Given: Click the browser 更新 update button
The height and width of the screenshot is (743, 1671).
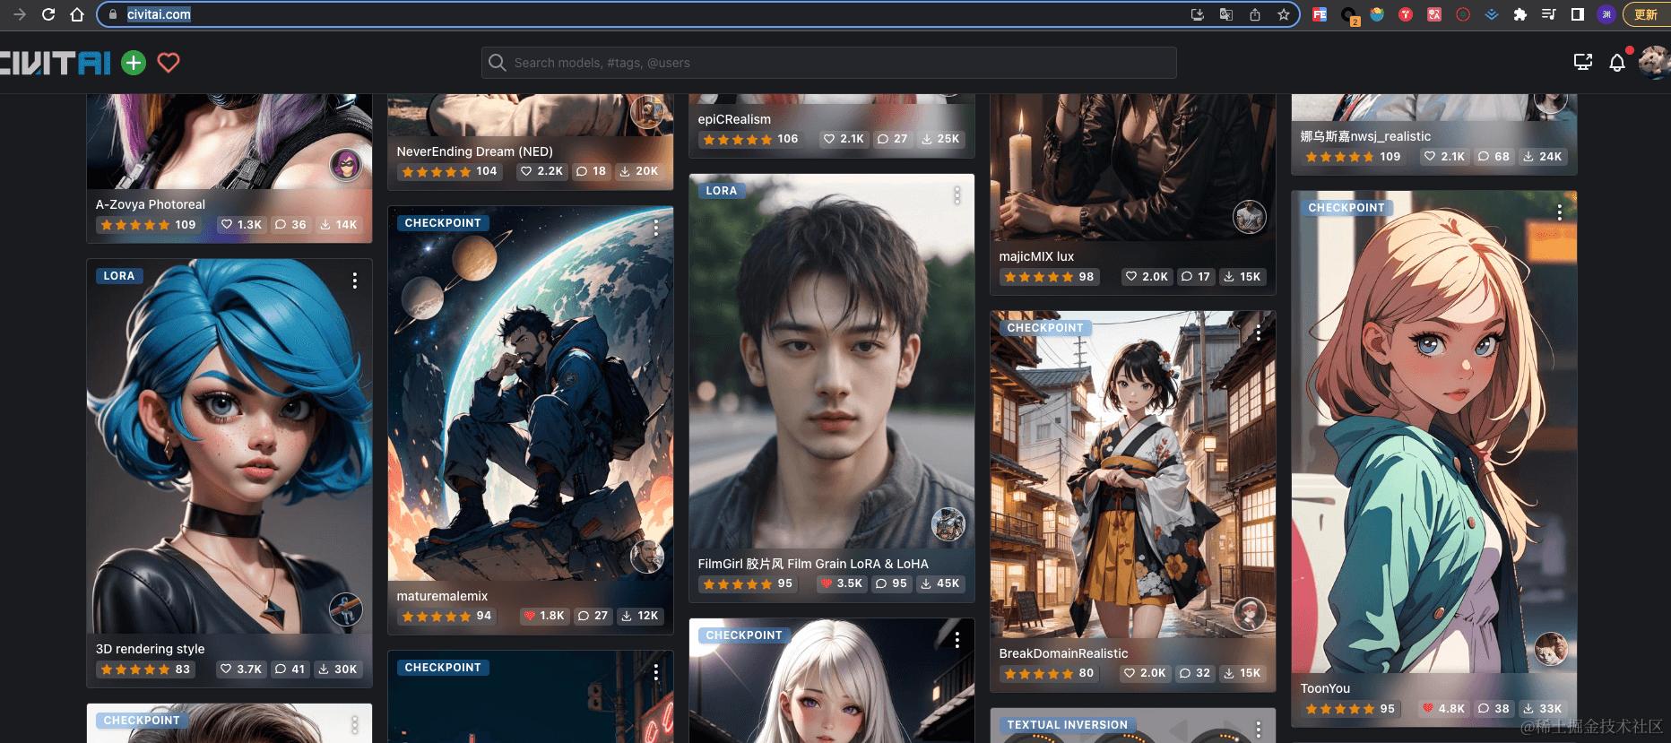Looking at the screenshot, I should (1646, 14).
